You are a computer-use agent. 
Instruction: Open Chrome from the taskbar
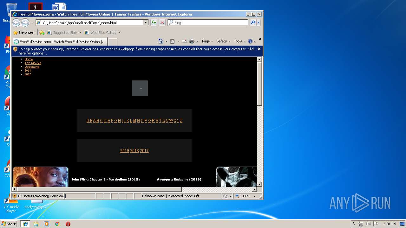tap(57, 224)
